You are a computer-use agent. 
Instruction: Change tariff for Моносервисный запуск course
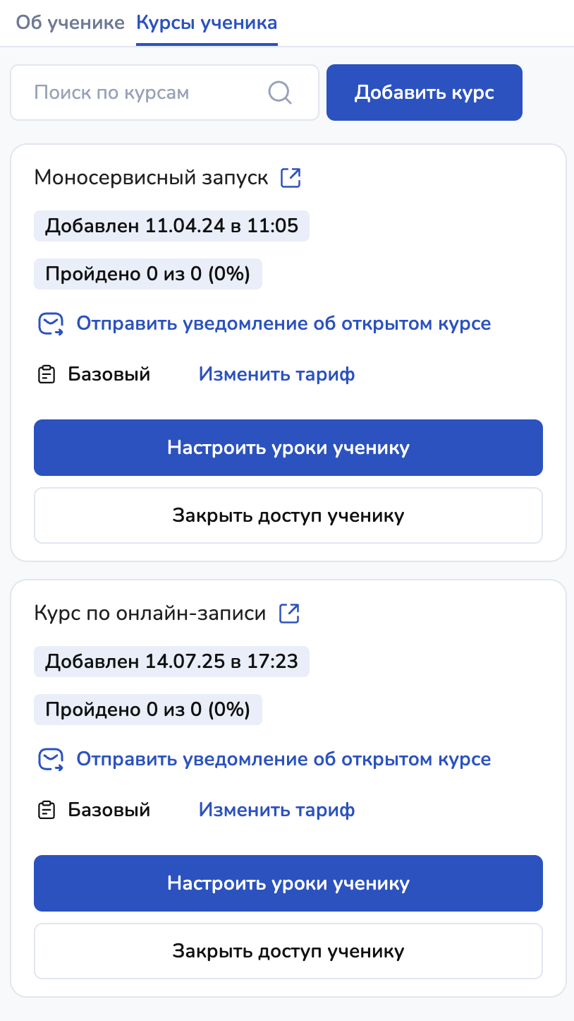(x=276, y=374)
